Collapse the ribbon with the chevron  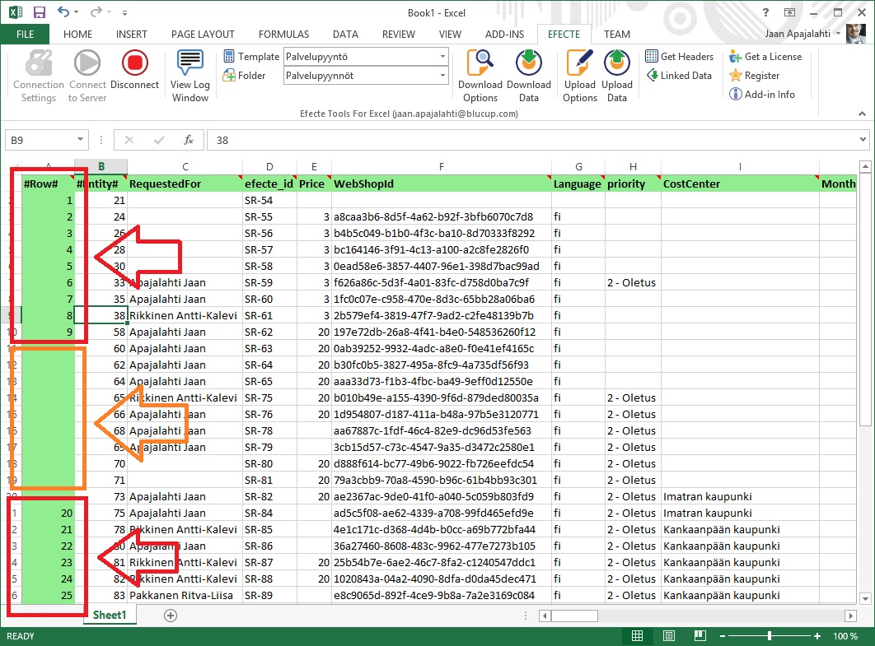[862, 114]
